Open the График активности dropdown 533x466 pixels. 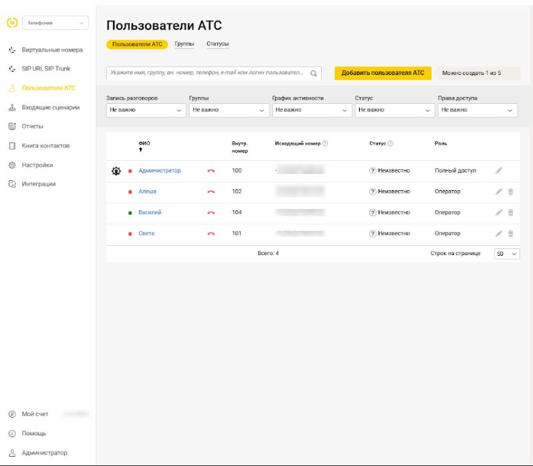tap(312, 110)
